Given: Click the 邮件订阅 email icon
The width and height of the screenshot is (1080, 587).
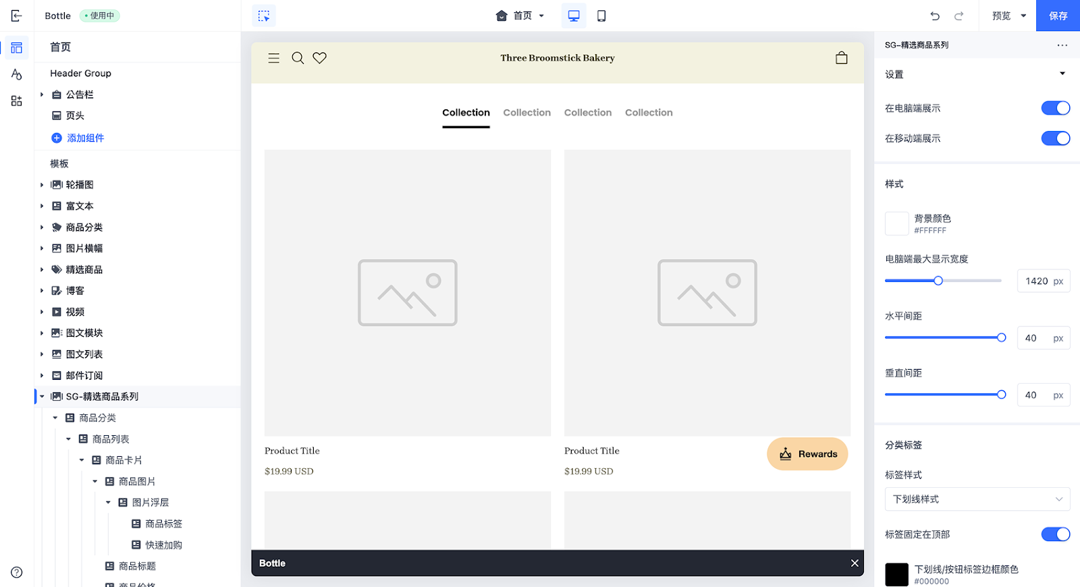Looking at the screenshot, I should click(x=57, y=375).
